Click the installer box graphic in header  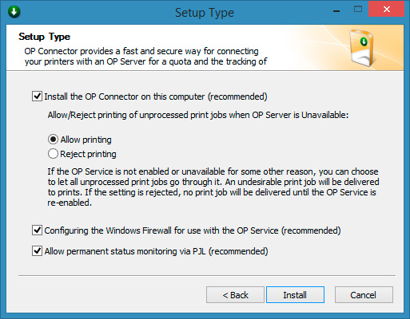pyautogui.click(x=363, y=48)
